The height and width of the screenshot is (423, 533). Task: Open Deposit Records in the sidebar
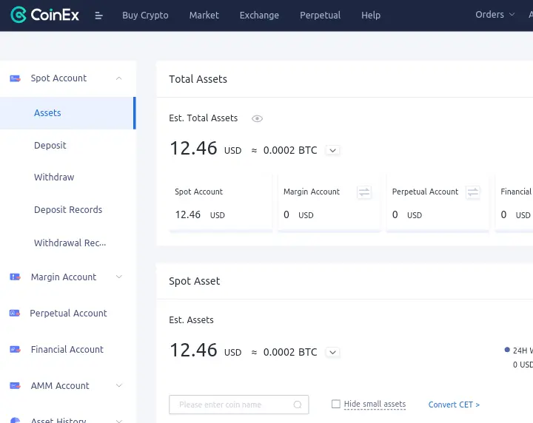pyautogui.click(x=68, y=210)
